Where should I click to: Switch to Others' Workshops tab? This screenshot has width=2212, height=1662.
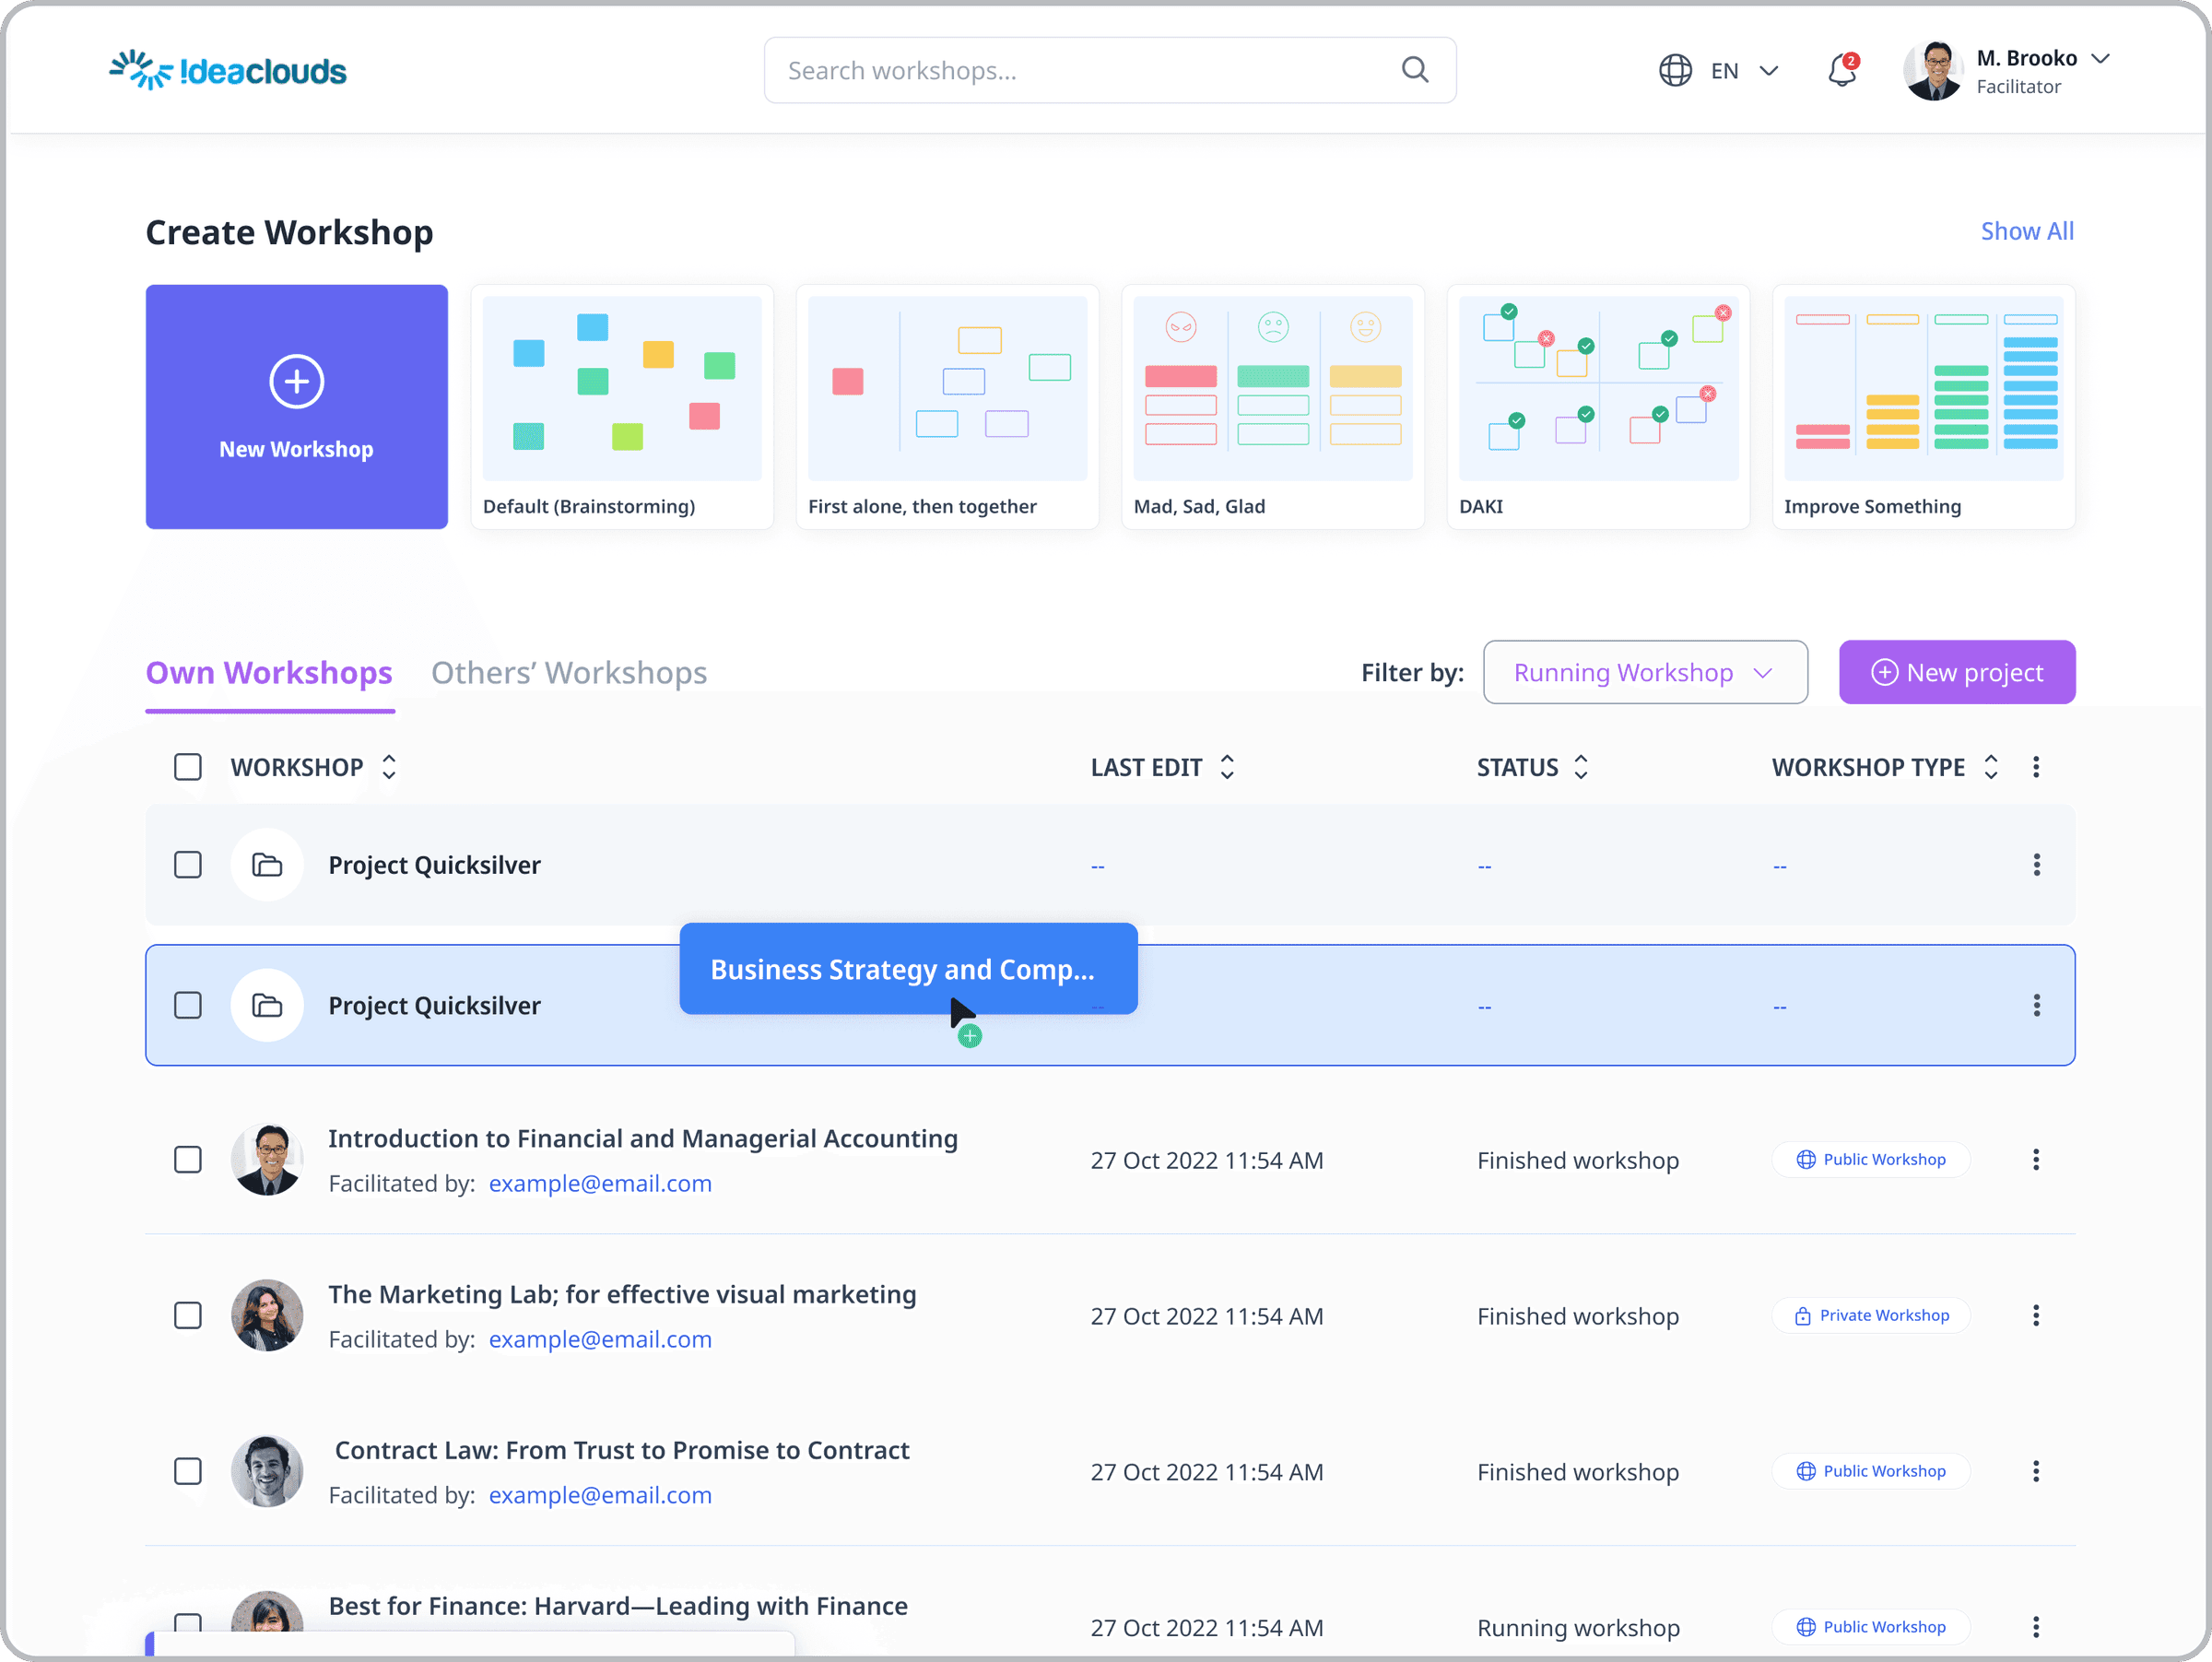coord(569,673)
